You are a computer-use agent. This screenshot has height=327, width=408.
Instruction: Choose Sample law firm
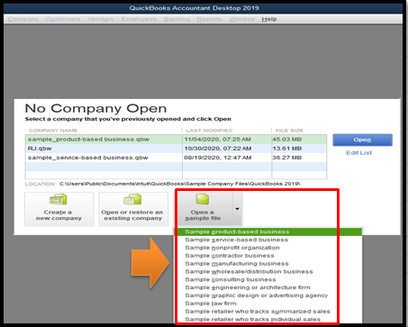[x=268, y=304]
